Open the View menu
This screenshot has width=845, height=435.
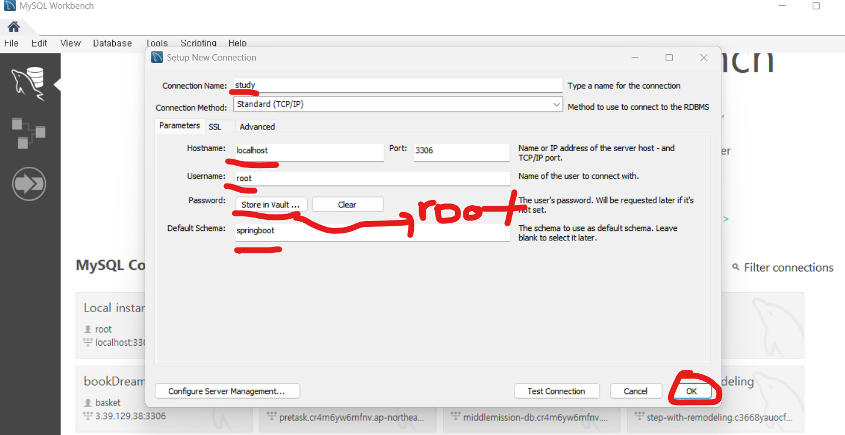tap(71, 43)
